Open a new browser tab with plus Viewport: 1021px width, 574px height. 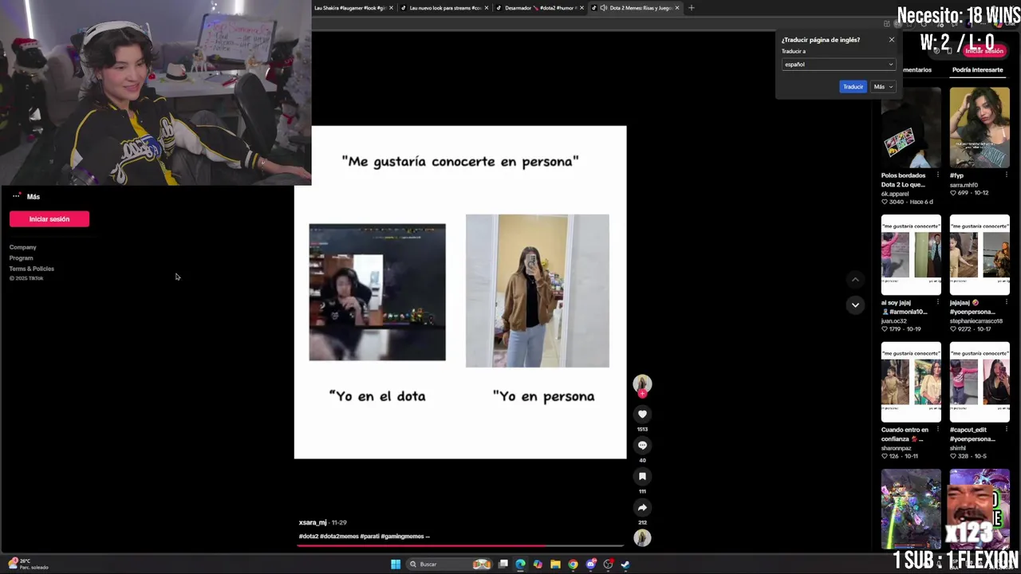pos(691,8)
